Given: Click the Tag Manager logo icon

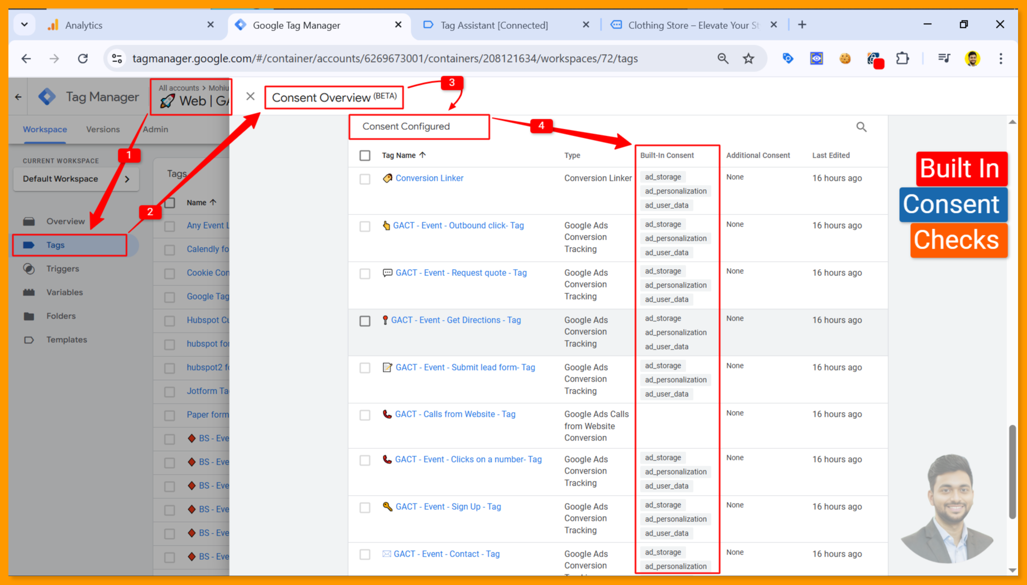Looking at the screenshot, I should pyautogui.click(x=47, y=97).
